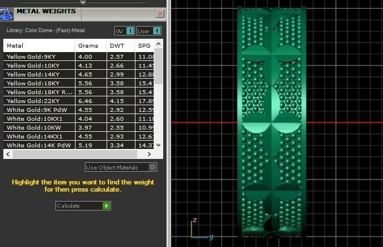Click the 5.19 grams cell
This screenshot has height=247, width=383.
91,145
